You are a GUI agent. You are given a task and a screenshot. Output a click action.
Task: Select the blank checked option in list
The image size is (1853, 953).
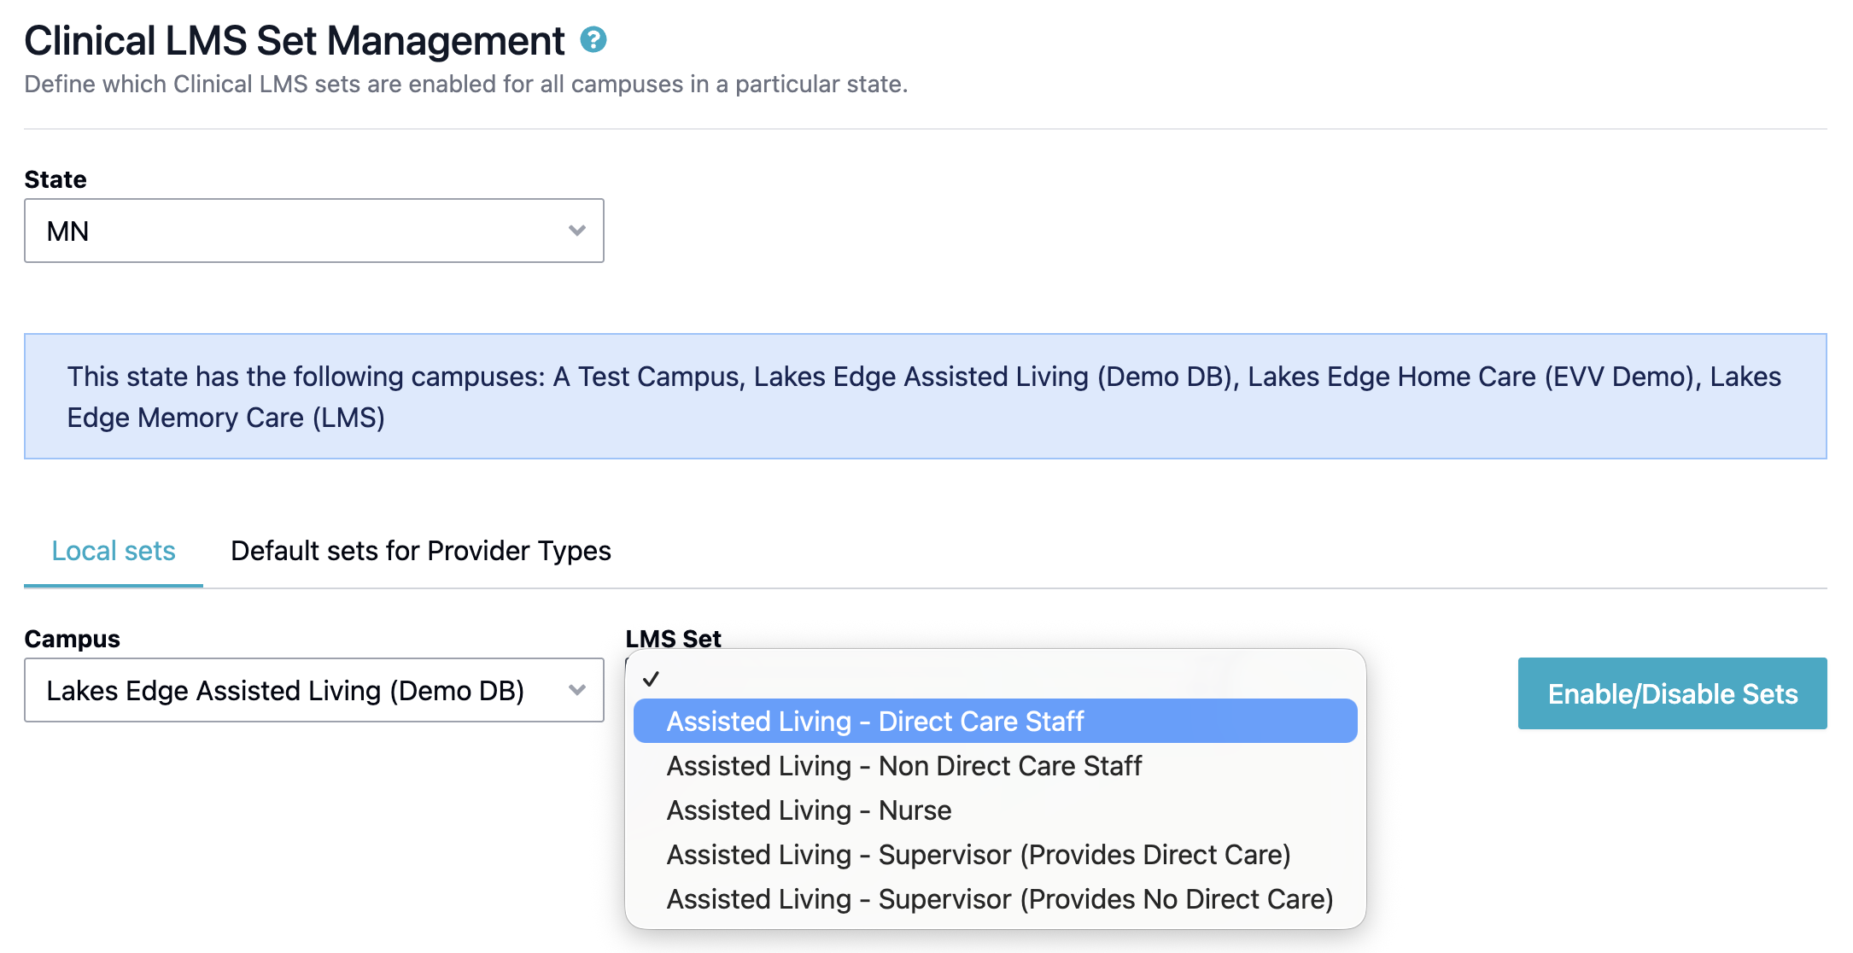(995, 678)
